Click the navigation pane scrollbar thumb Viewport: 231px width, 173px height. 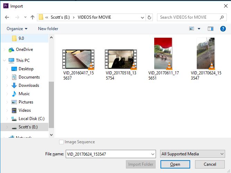pos(51,105)
